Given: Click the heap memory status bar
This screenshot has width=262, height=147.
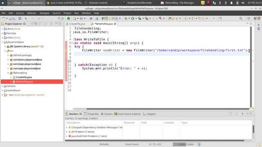Looking at the screenshot, I should [185, 144].
